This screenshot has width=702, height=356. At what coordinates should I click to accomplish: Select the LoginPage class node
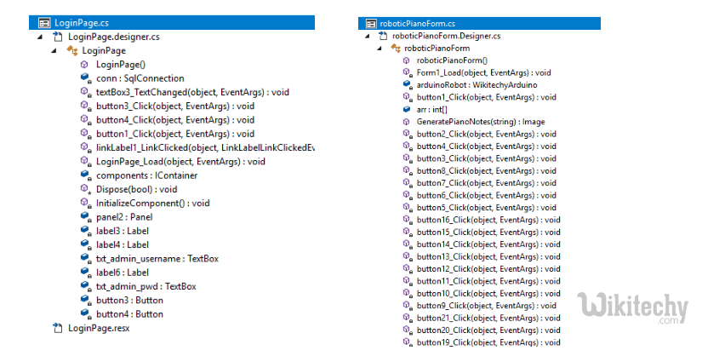(x=104, y=50)
